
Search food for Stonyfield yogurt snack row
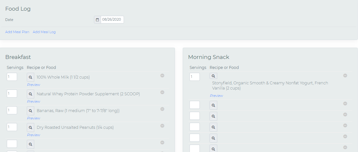coord(213,76)
